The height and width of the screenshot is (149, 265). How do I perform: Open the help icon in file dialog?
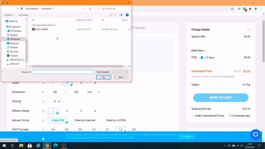coord(127,15)
